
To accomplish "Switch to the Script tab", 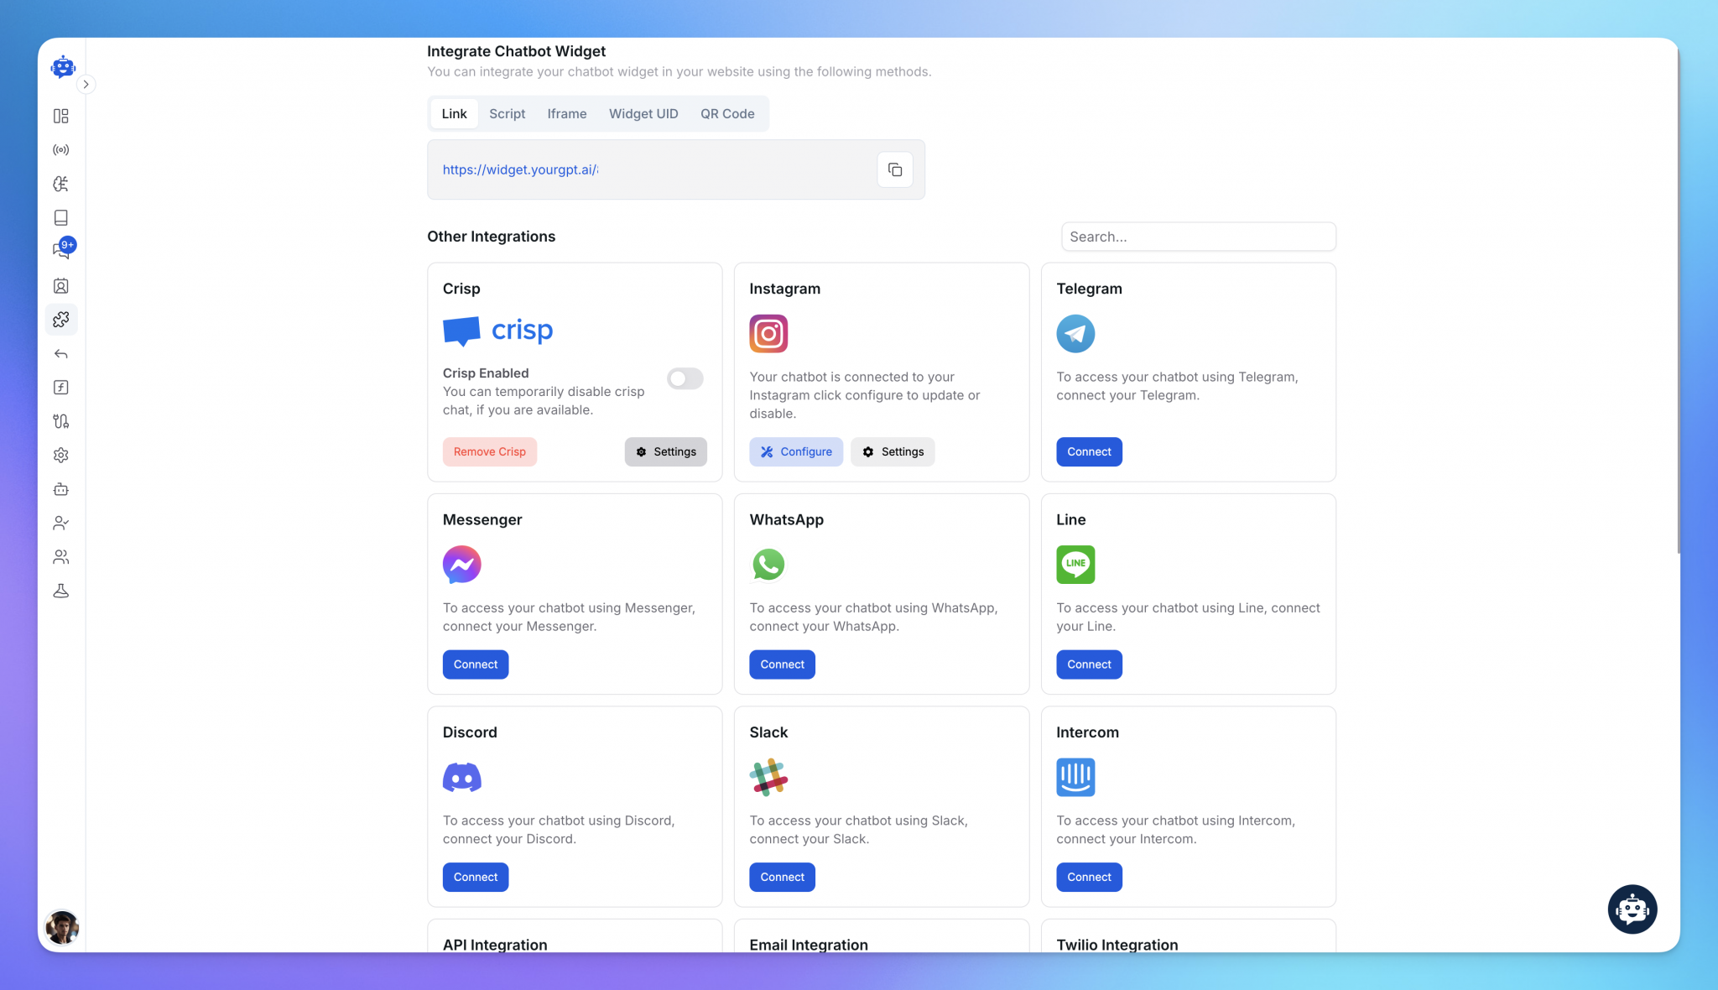I will (x=507, y=113).
